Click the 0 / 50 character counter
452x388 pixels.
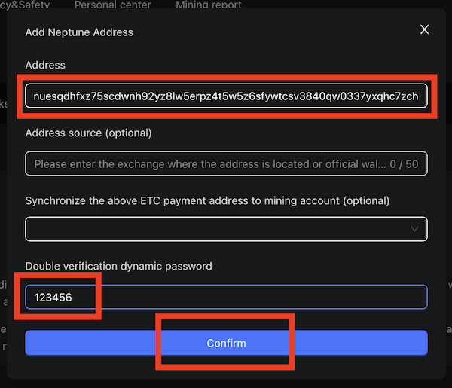click(405, 163)
